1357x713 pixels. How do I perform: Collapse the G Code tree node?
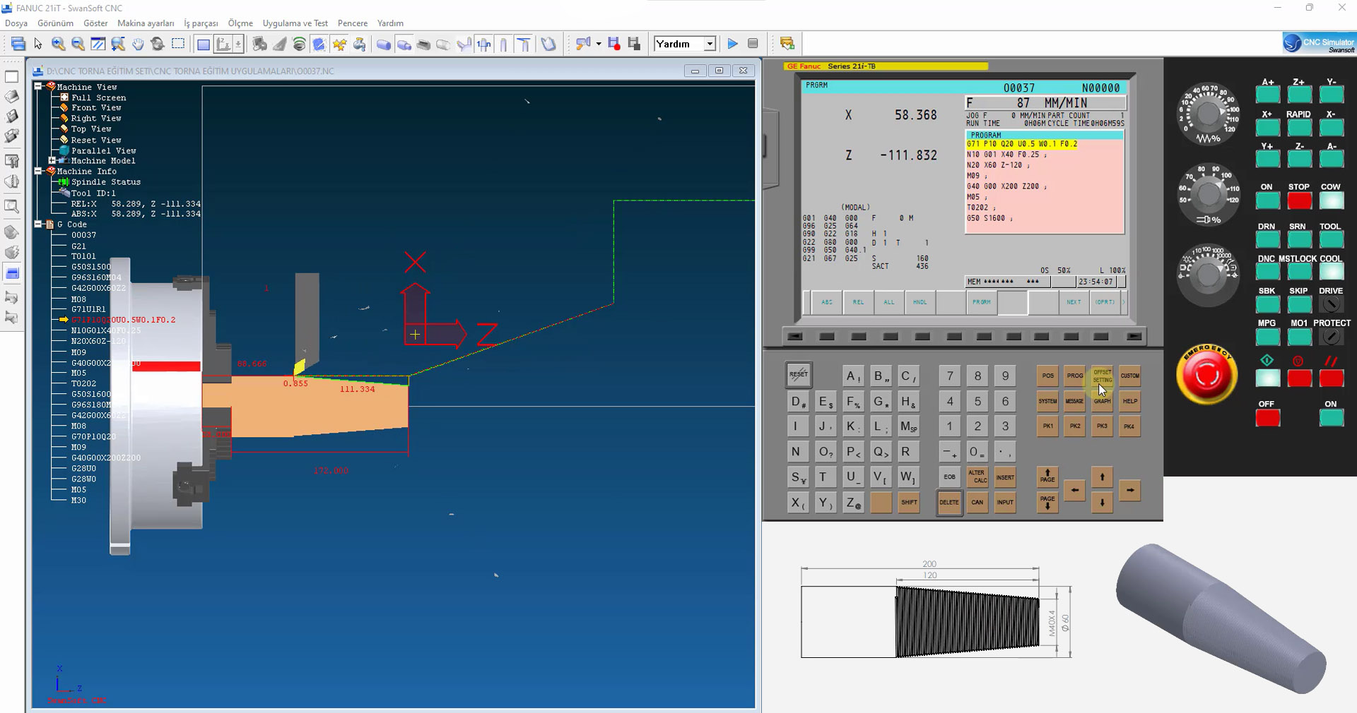click(39, 224)
